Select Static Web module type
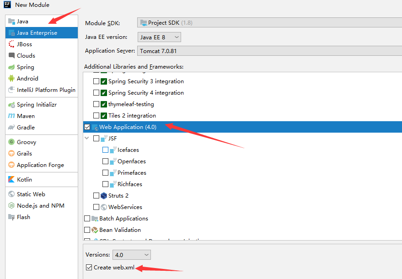This screenshot has height=279, width=402. coord(42,194)
